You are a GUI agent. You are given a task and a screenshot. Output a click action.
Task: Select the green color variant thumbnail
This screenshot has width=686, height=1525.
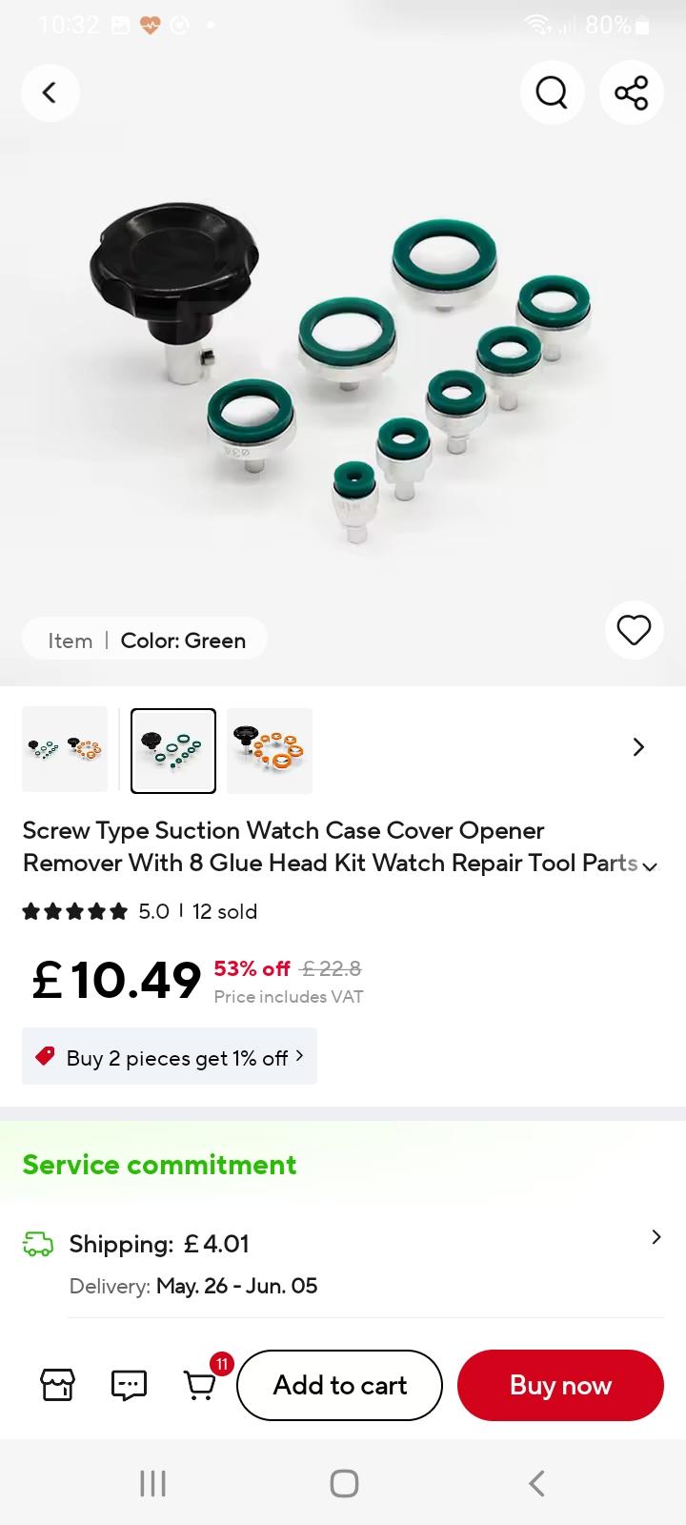click(173, 750)
